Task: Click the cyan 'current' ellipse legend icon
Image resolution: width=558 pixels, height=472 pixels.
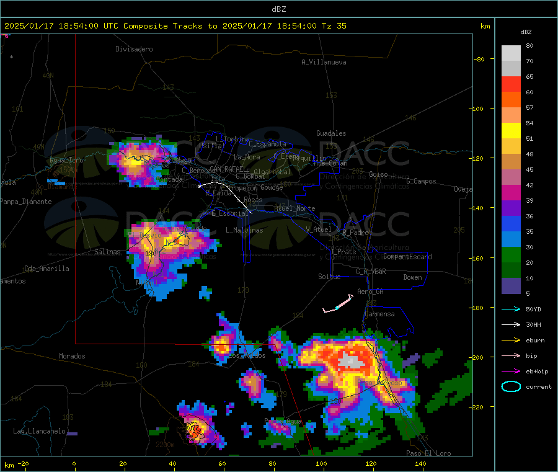Action: point(511,386)
